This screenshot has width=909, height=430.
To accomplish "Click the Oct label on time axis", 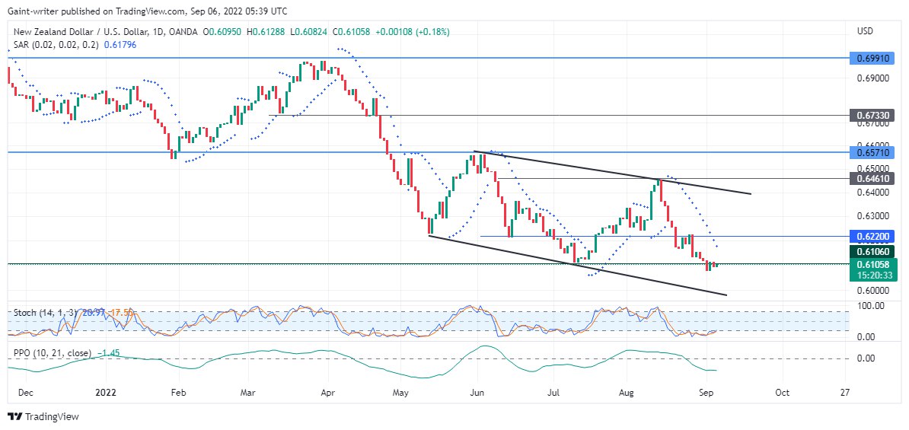I will pos(782,393).
